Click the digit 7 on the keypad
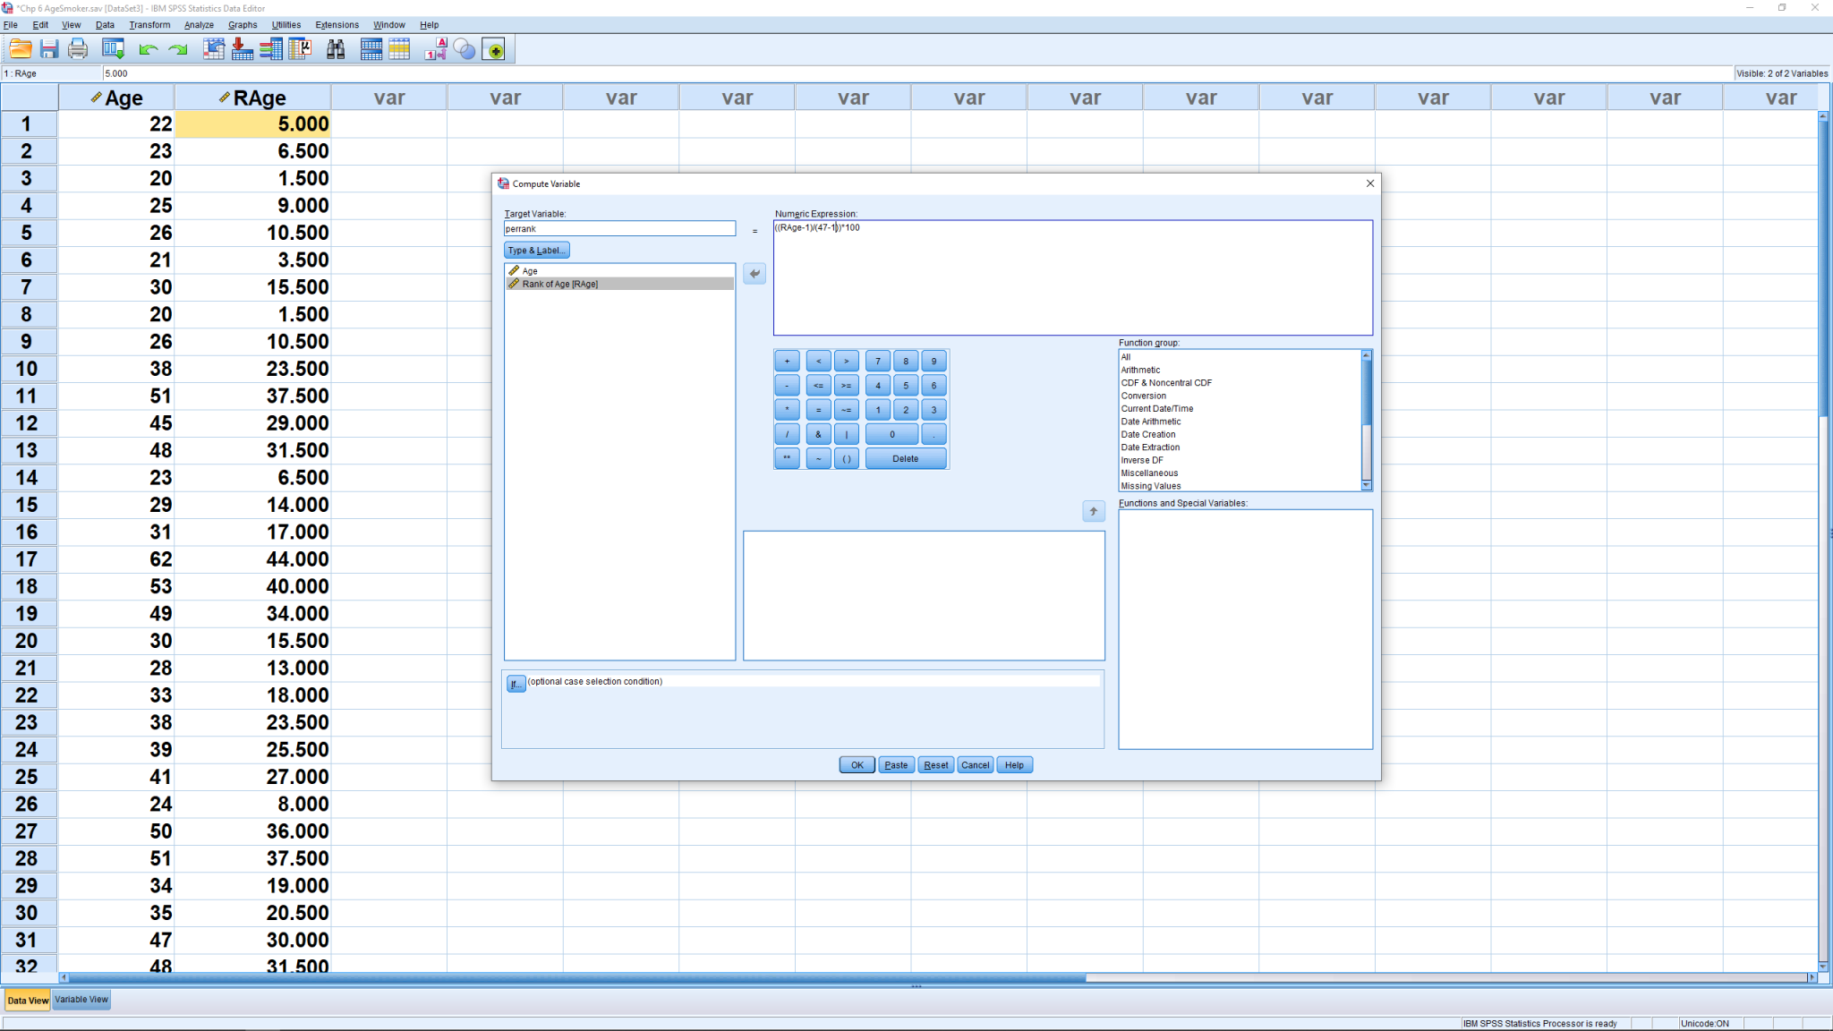This screenshot has width=1833, height=1031. (x=878, y=362)
